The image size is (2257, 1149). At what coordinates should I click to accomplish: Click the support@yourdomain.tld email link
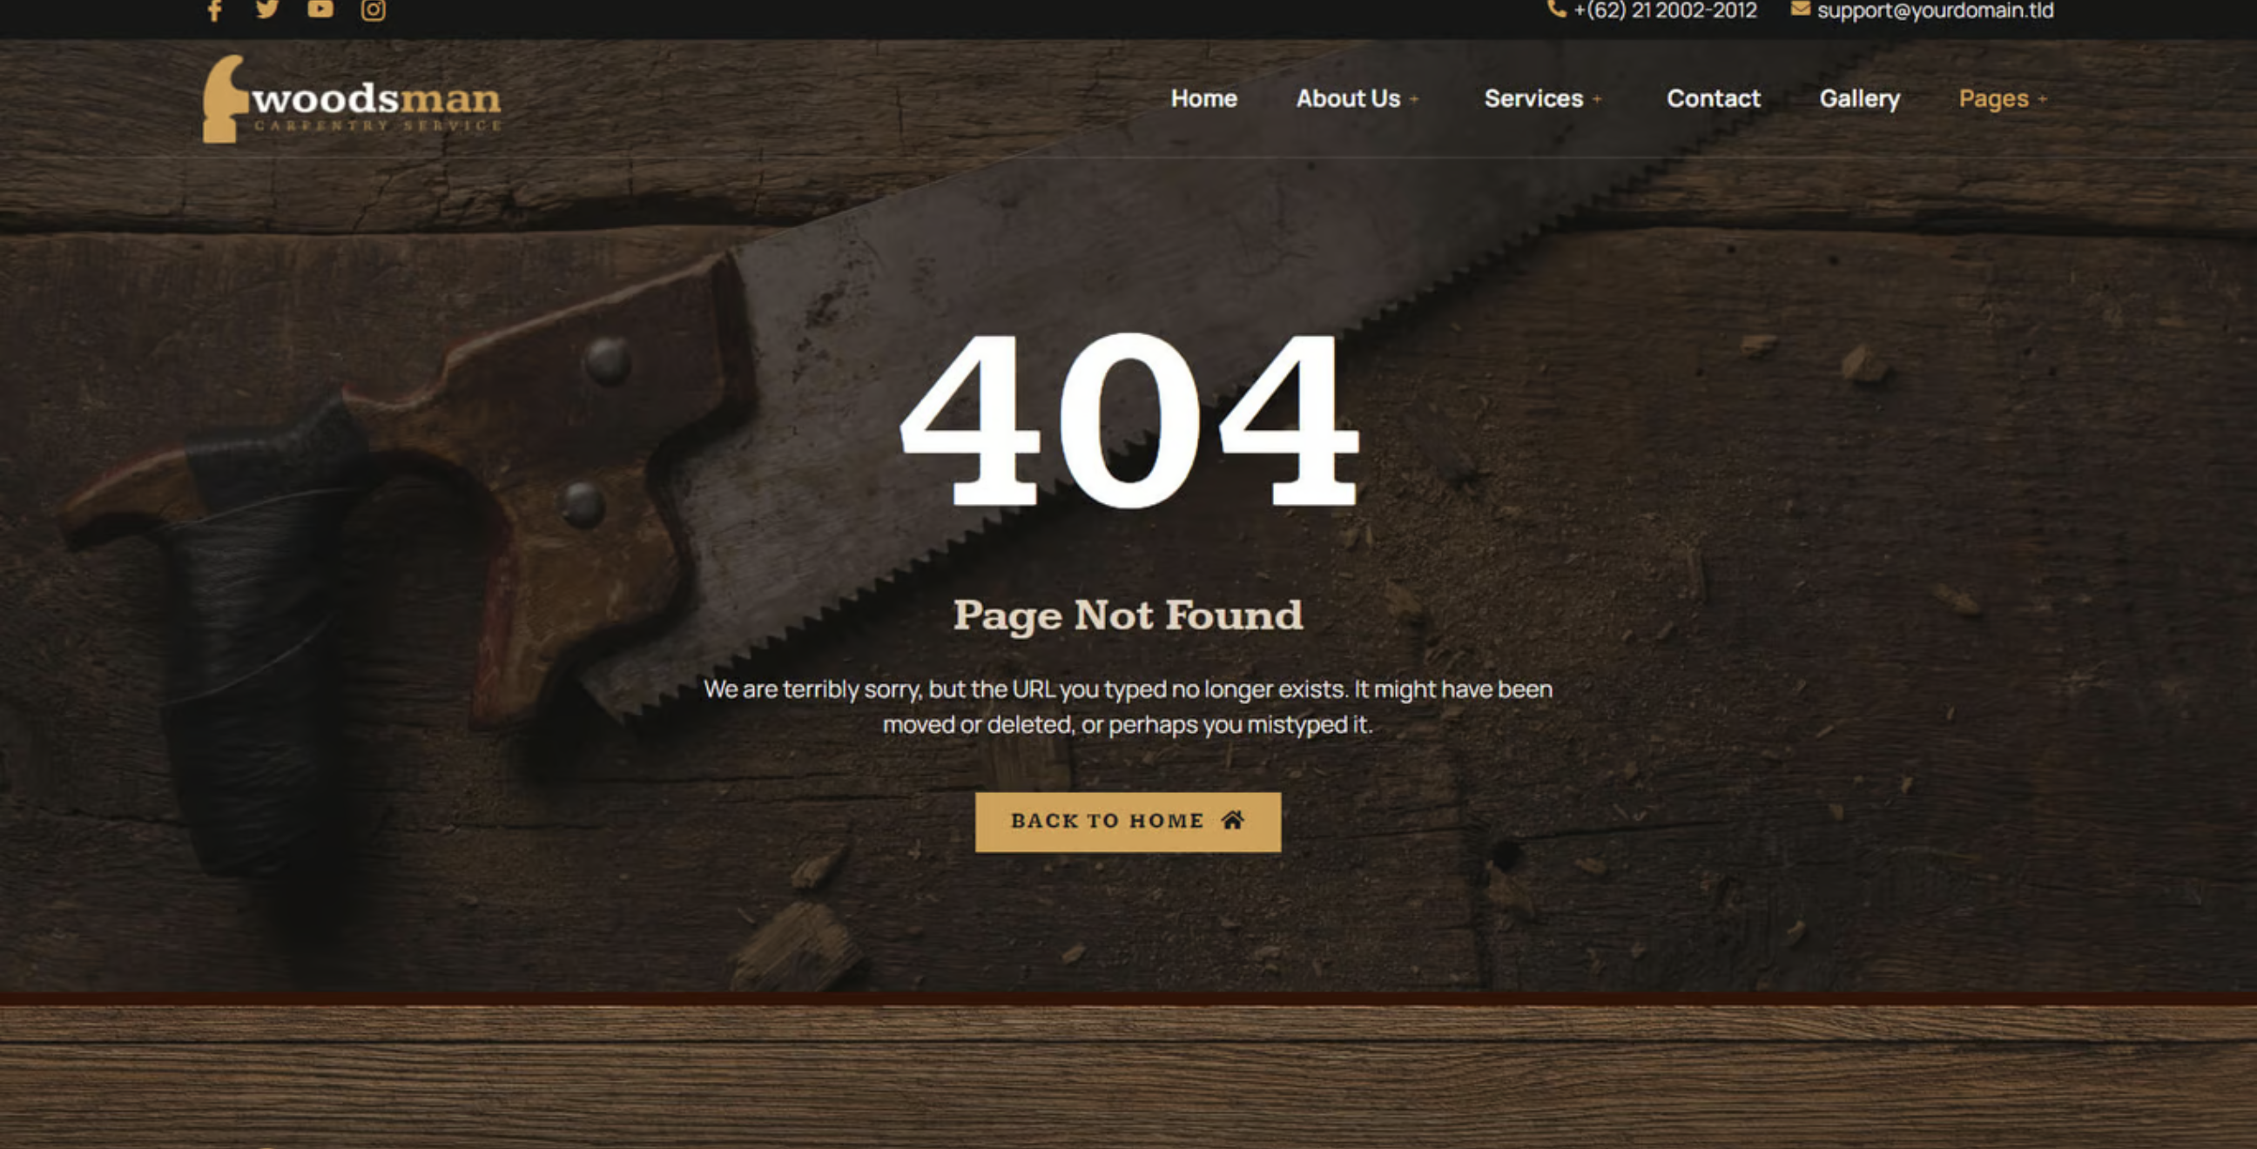(1935, 10)
